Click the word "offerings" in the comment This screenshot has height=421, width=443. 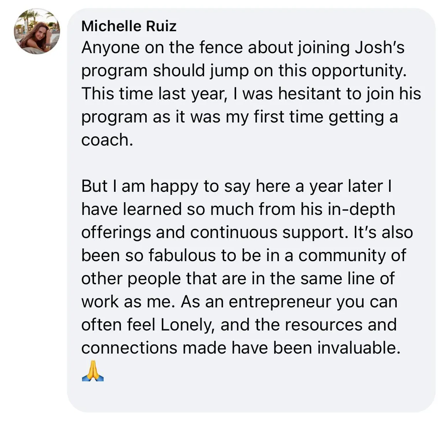116,233
